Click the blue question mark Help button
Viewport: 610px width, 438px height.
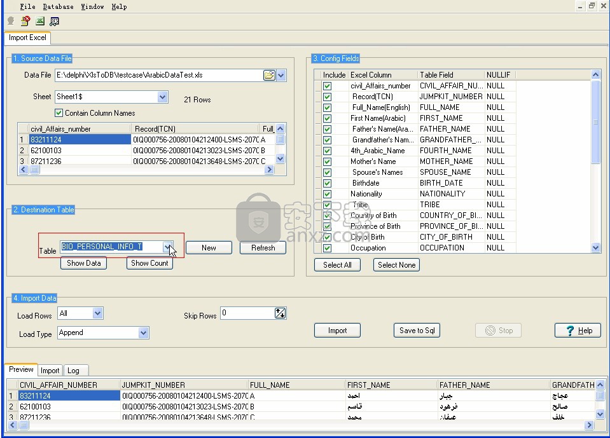(x=578, y=331)
